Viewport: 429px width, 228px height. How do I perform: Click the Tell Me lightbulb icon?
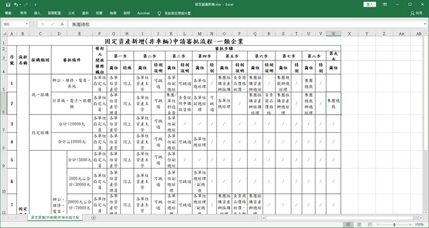click(x=159, y=13)
